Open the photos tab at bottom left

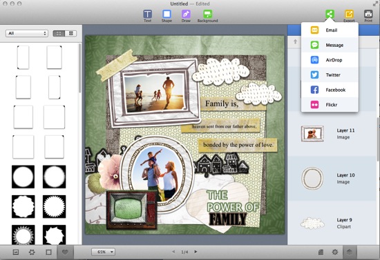click(16, 252)
